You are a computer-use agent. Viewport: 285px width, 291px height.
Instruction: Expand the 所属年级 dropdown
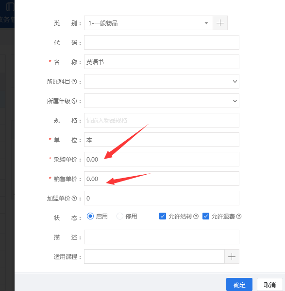tap(162, 101)
